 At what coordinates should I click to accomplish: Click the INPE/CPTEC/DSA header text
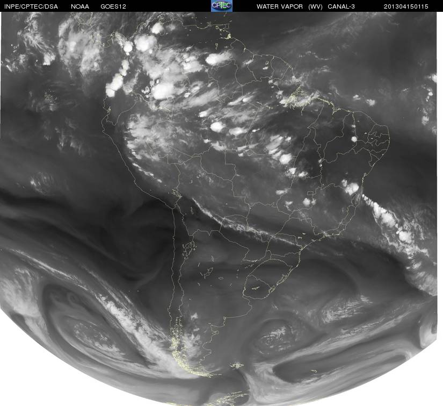coord(31,6)
